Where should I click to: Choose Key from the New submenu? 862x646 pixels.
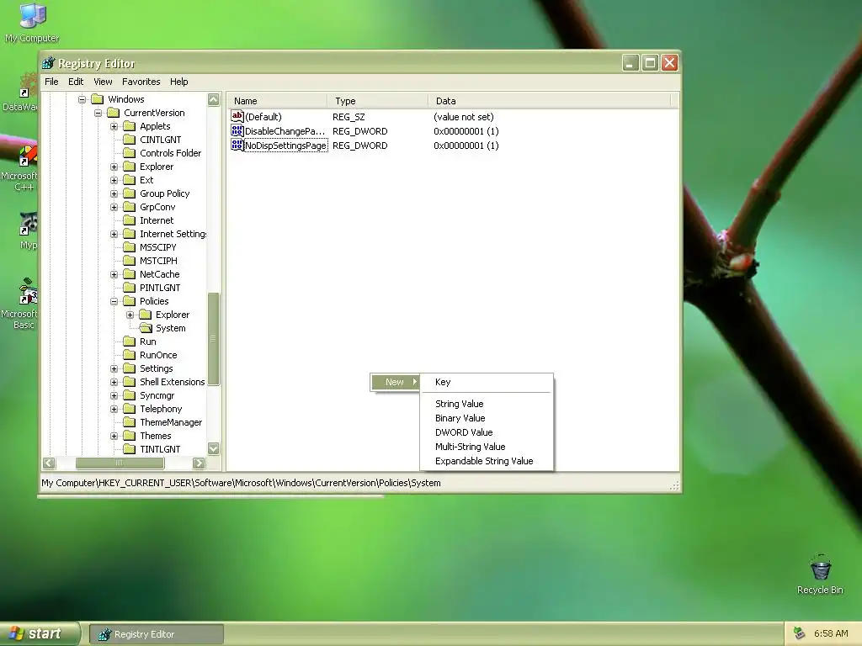pyautogui.click(x=487, y=382)
